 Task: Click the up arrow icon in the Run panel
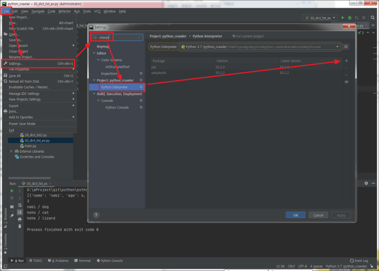click(20, 191)
